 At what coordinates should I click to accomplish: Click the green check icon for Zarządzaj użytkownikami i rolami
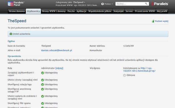[x=42, y=73]
